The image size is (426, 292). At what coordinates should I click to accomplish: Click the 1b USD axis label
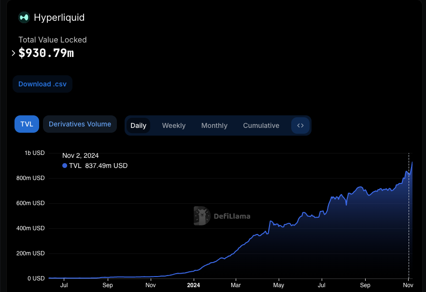click(x=35, y=153)
